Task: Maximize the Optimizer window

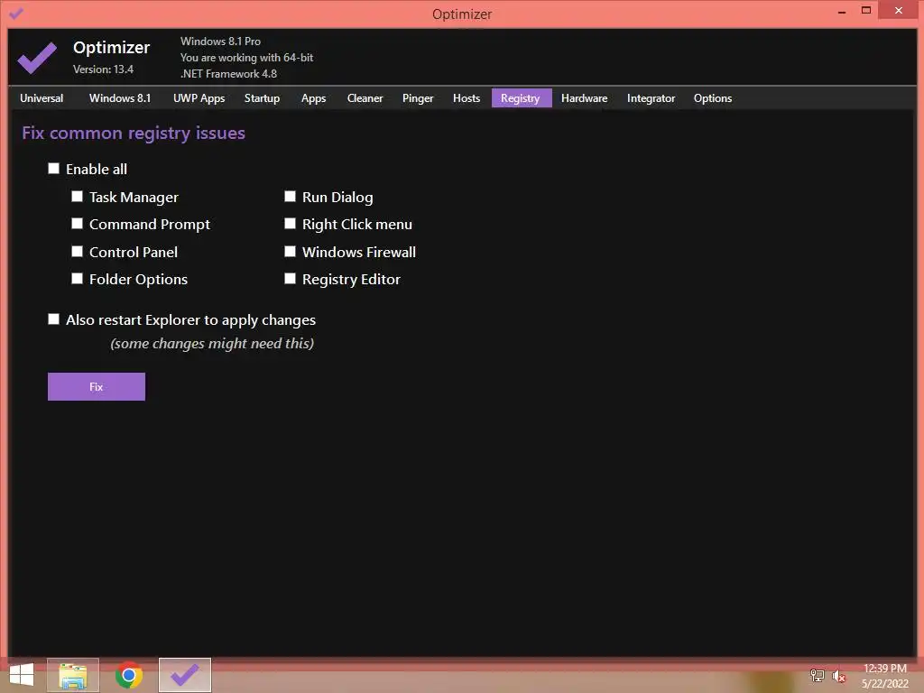Action: [865, 11]
